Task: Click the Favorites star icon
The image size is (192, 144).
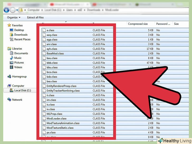Action: [x=9, y=25]
